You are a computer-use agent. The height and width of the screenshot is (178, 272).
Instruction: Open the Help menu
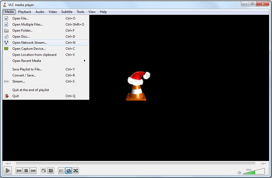point(103,12)
